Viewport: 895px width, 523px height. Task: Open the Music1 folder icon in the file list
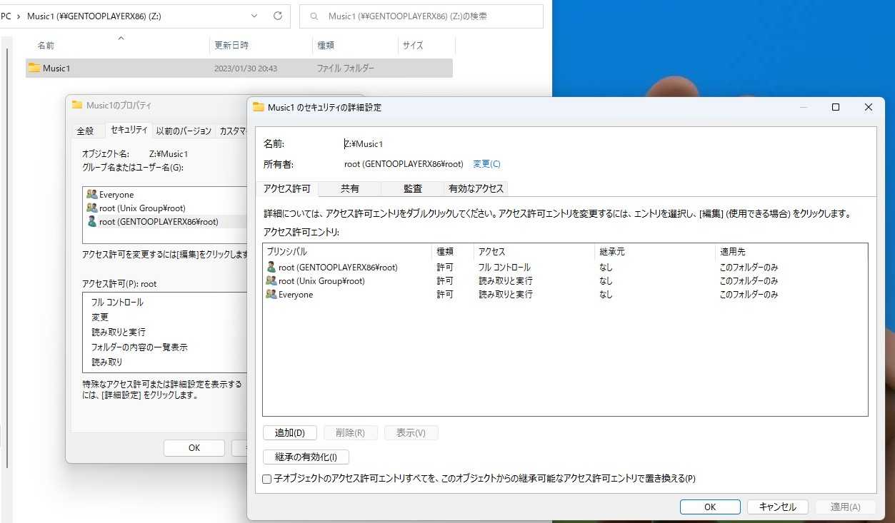pyautogui.click(x=33, y=68)
